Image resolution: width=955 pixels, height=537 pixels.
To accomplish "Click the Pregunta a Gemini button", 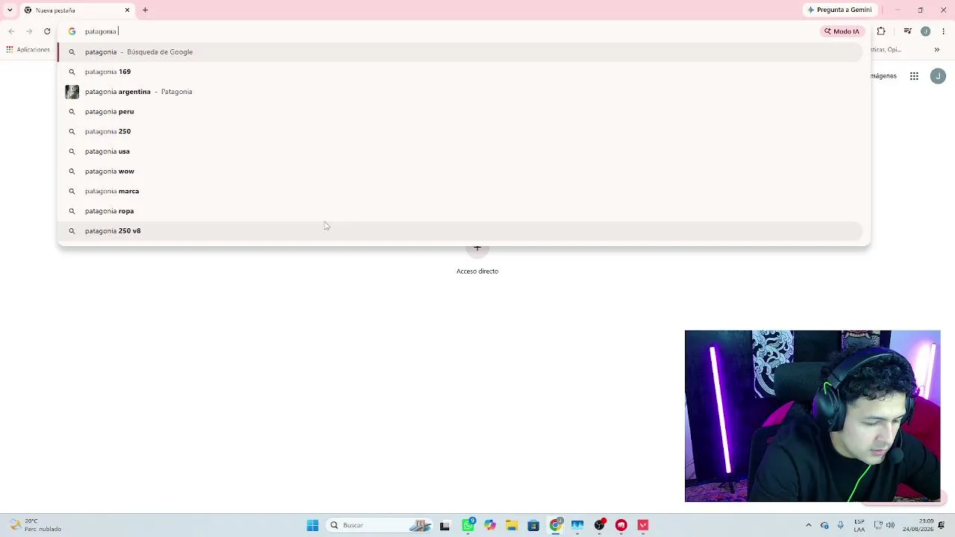I will pyautogui.click(x=839, y=10).
